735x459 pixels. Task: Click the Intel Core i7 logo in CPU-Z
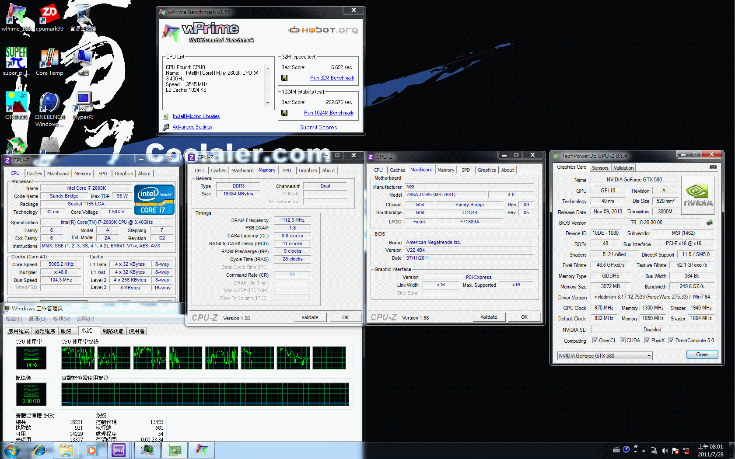pyautogui.click(x=154, y=200)
